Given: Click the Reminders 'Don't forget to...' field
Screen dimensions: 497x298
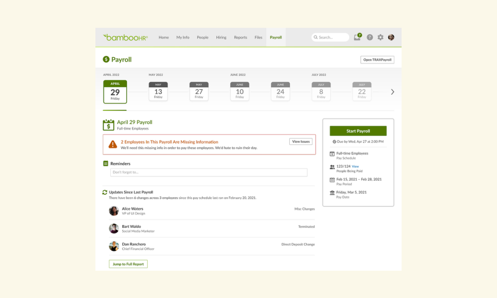Looking at the screenshot, I should pyautogui.click(x=209, y=172).
